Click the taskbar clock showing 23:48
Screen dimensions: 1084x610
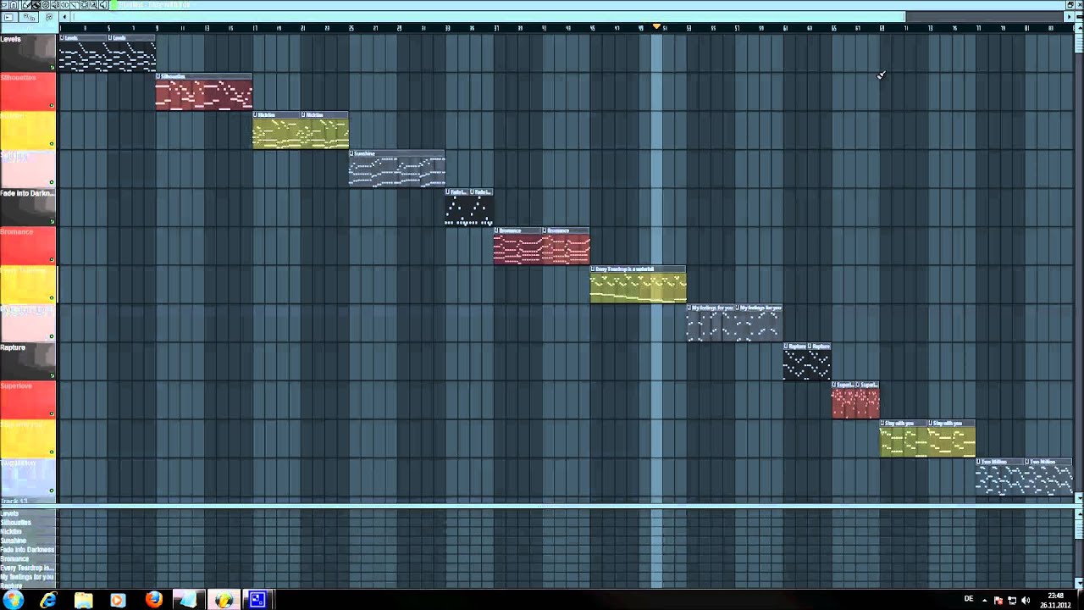click(1055, 600)
